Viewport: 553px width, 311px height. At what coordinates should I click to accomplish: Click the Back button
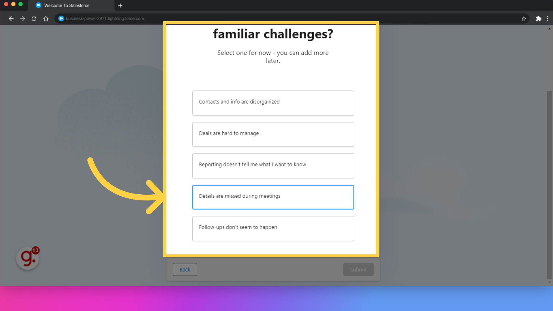tap(185, 270)
